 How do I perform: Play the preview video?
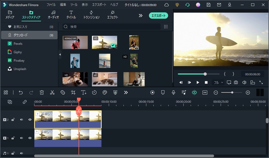pos(198,82)
